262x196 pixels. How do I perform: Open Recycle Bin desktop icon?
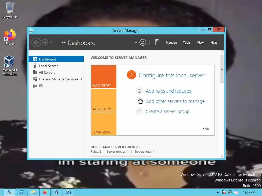[10, 10]
